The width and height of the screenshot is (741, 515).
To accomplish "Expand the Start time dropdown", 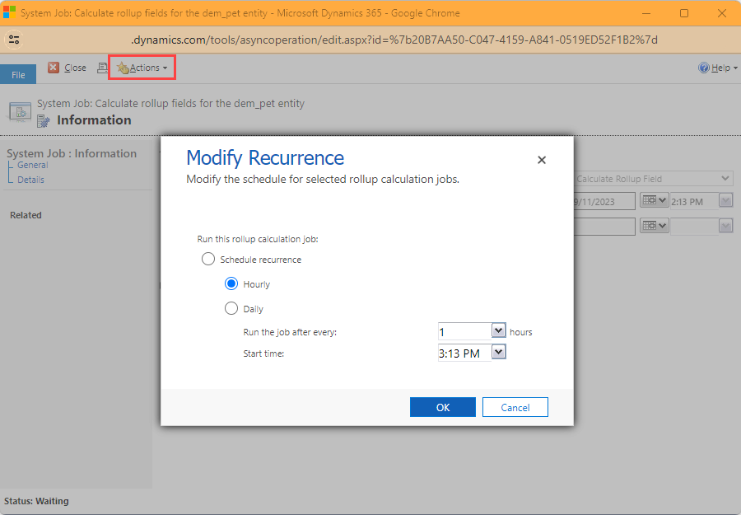I will pyautogui.click(x=499, y=351).
